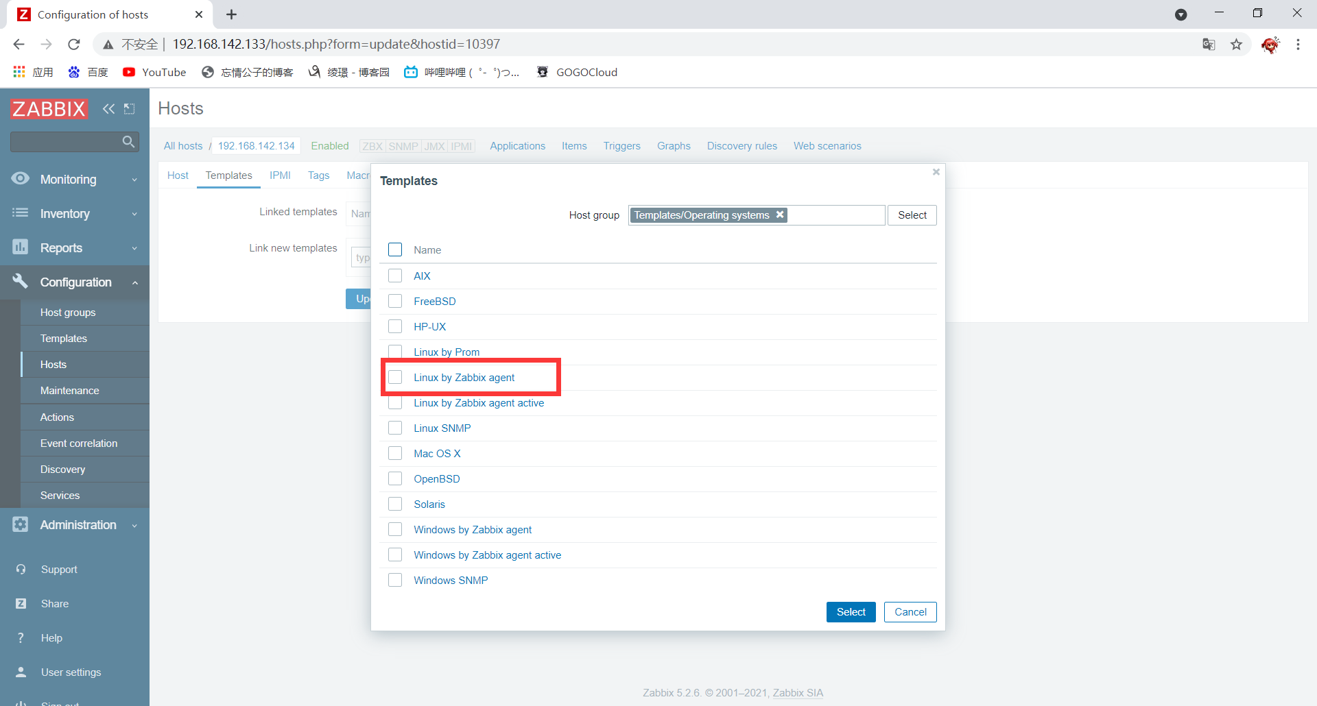Bookmark this page with star icon
The width and height of the screenshot is (1317, 706).
click(x=1236, y=45)
